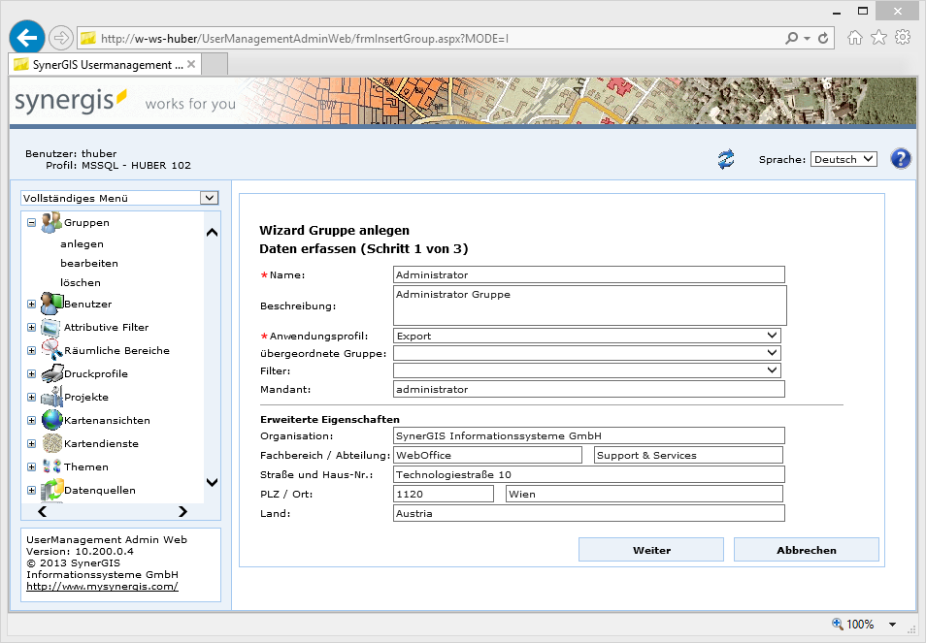Collapse the Gruppen tree node
Screen dimensions: 926x643
(31, 222)
